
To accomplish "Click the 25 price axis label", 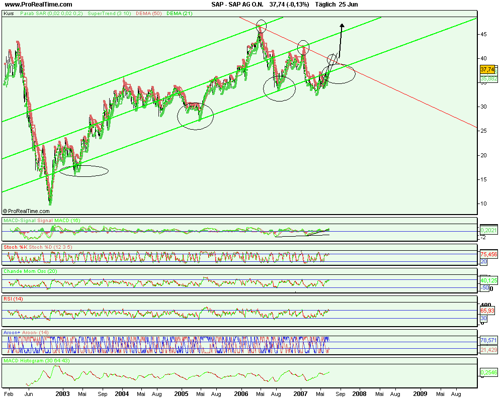I will (483, 131).
